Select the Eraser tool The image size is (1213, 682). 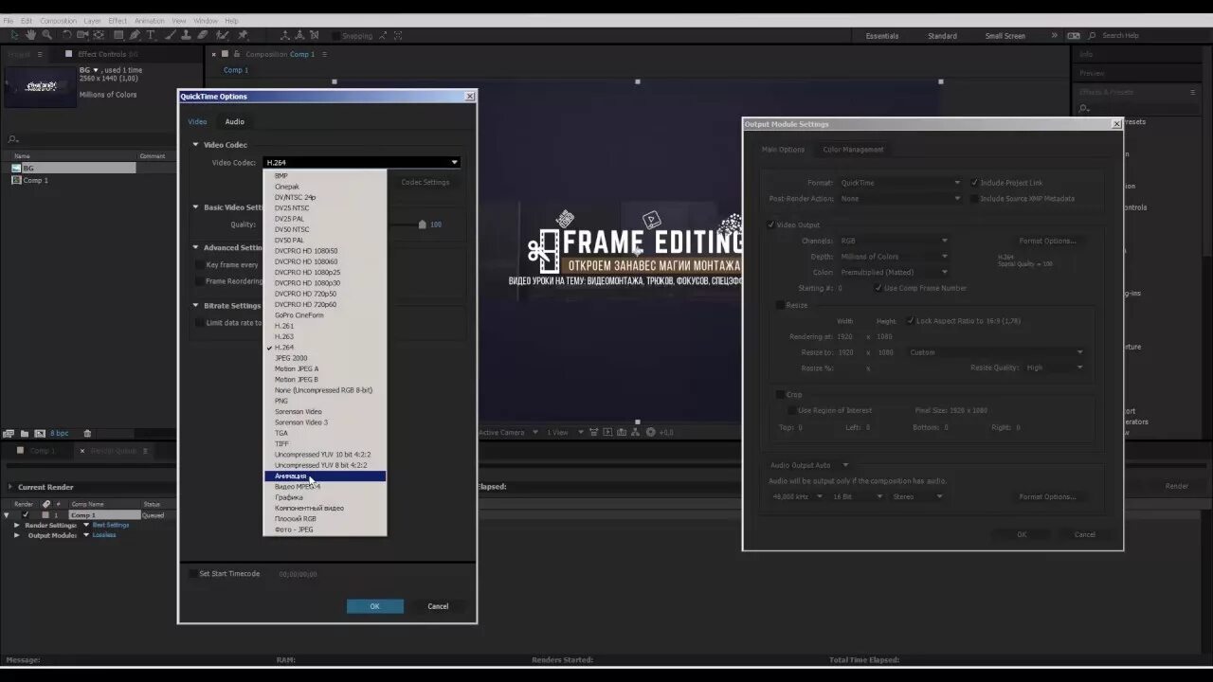pos(203,35)
